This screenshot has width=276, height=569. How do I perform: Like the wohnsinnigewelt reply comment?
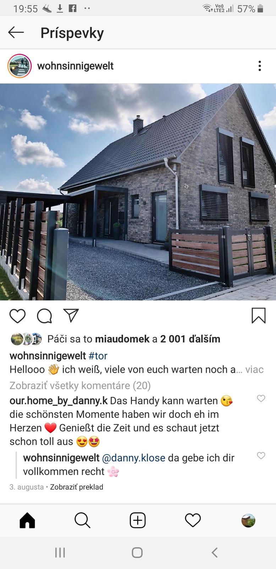[x=261, y=456]
